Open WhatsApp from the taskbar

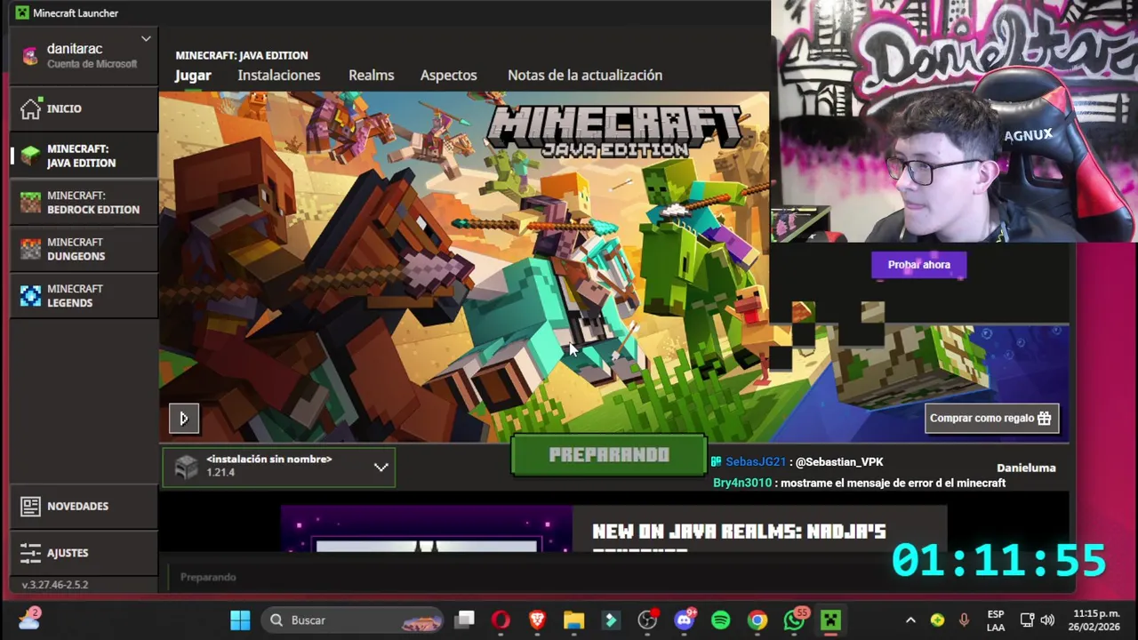pyautogui.click(x=794, y=620)
